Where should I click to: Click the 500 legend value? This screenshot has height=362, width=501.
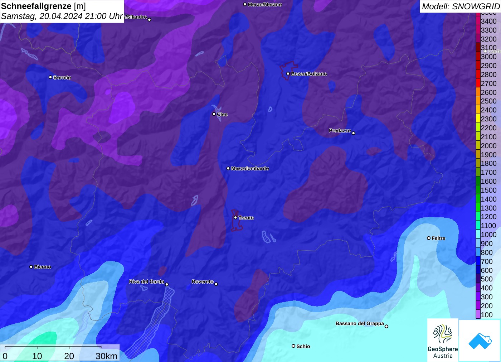point(487,279)
